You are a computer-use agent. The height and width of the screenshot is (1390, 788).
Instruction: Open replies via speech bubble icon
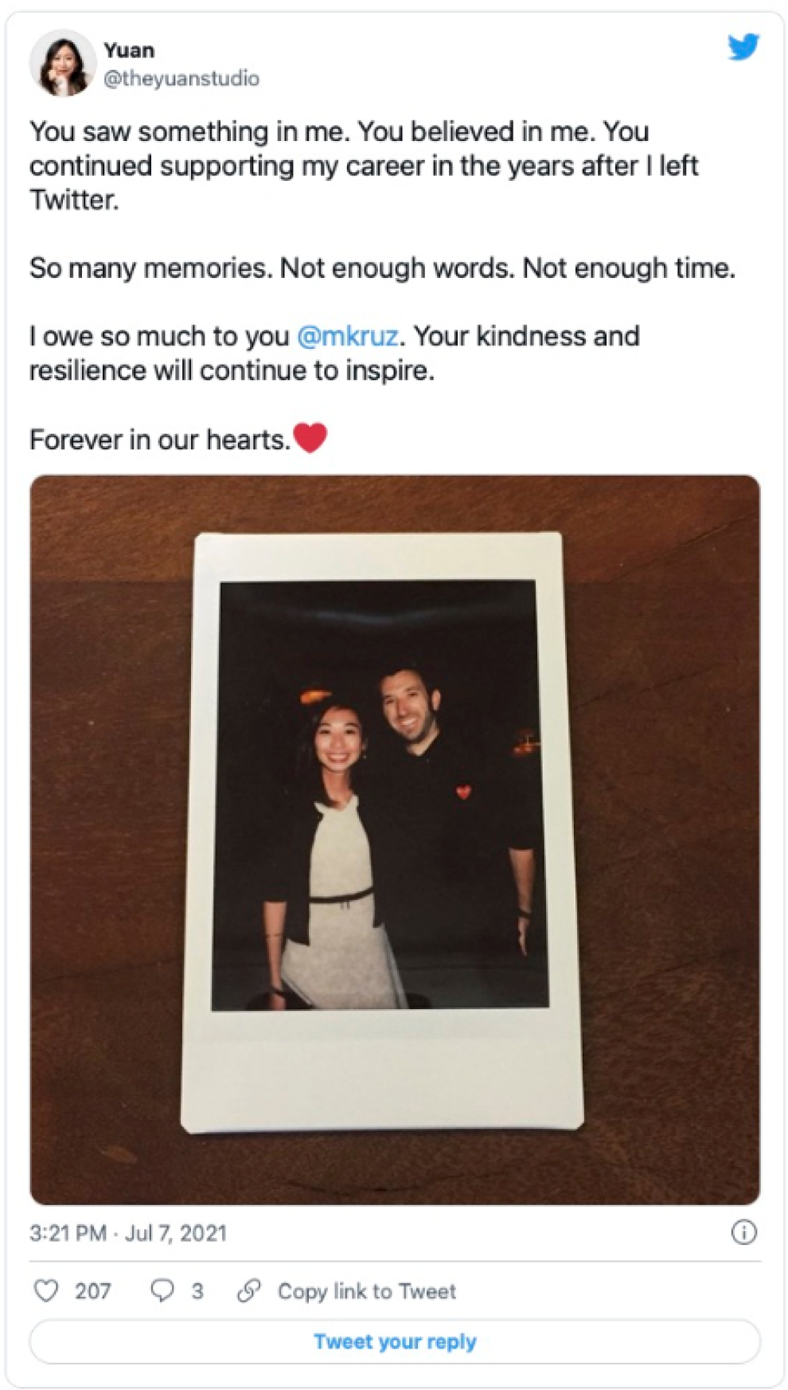(162, 1290)
